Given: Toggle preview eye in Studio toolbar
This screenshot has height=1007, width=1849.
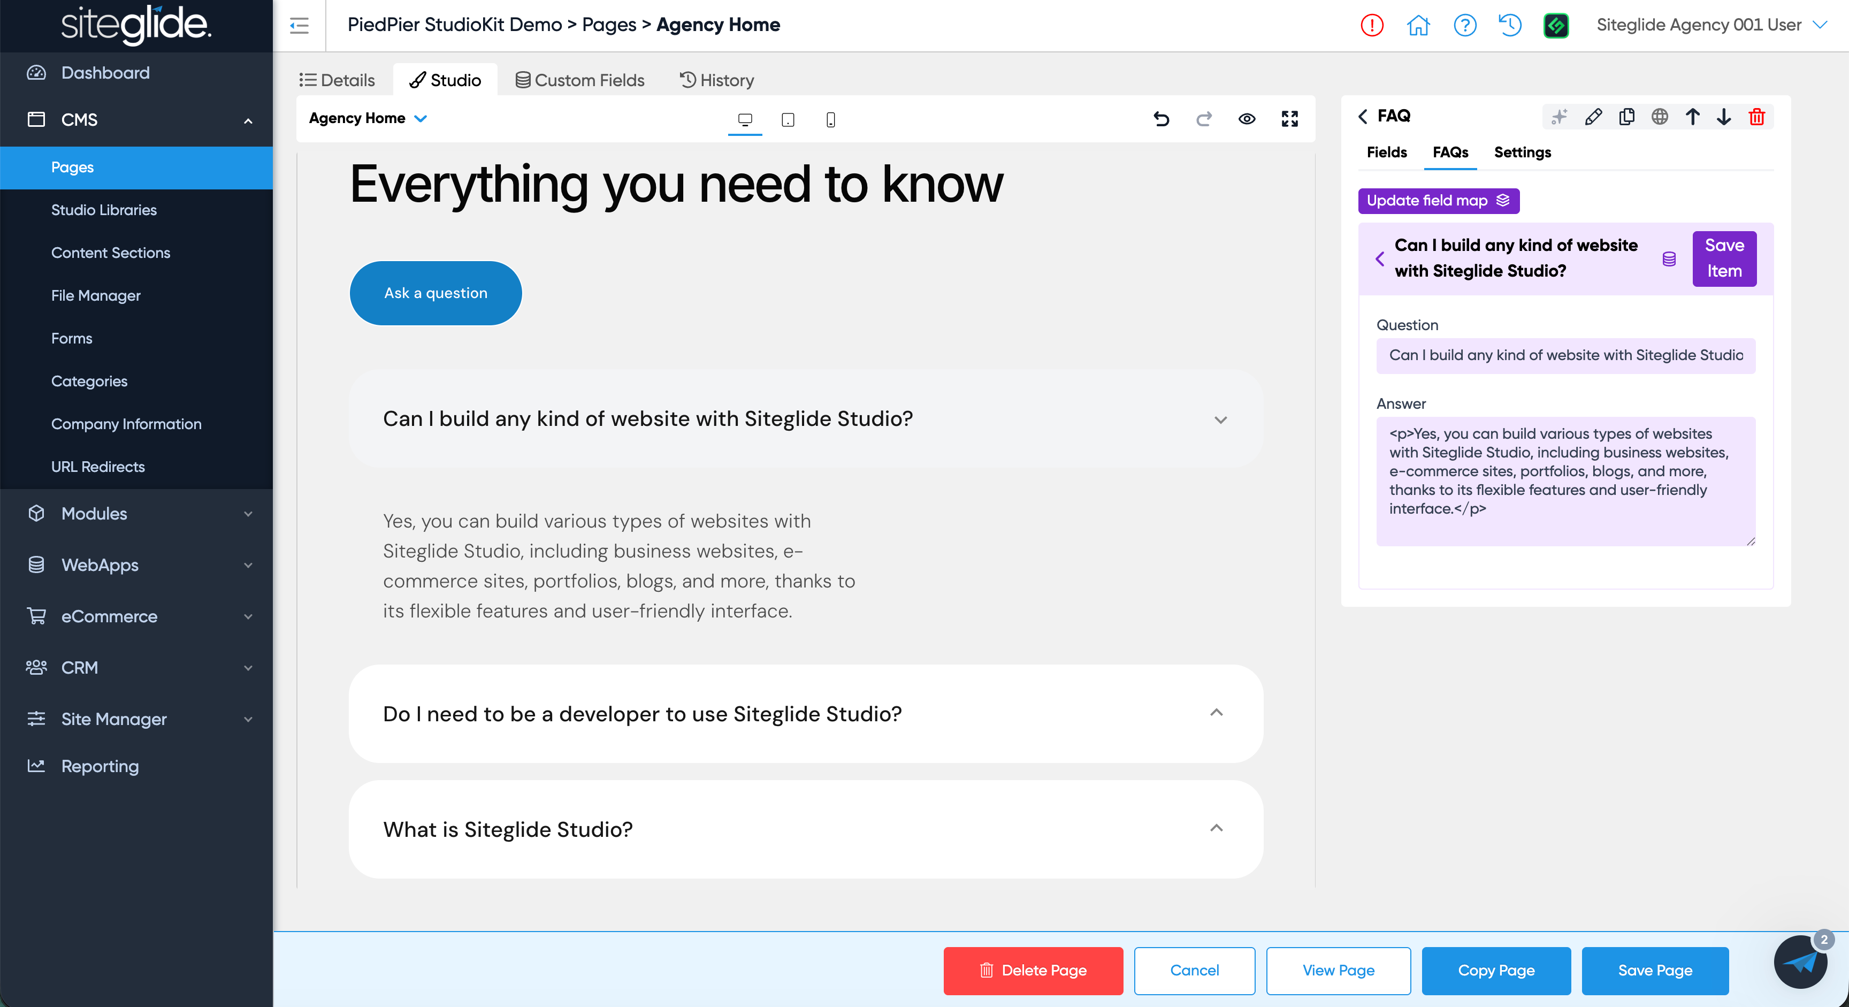Looking at the screenshot, I should tap(1247, 118).
